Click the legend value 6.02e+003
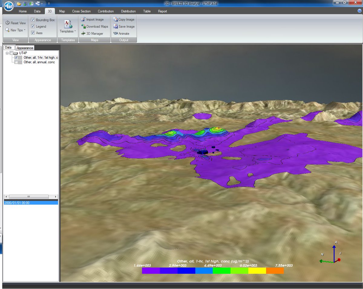Screen dimensions: 363x289 pyautogui.click(x=248, y=265)
